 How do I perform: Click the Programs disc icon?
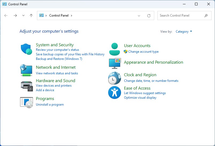pos(27,102)
